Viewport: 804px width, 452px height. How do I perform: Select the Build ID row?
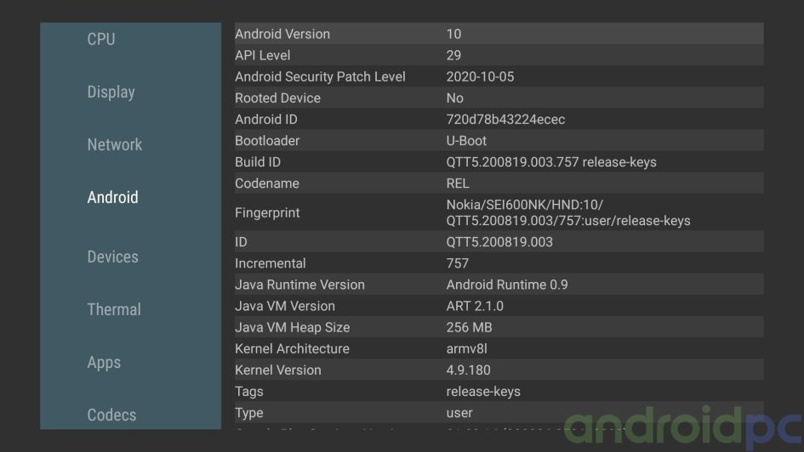[x=499, y=161]
